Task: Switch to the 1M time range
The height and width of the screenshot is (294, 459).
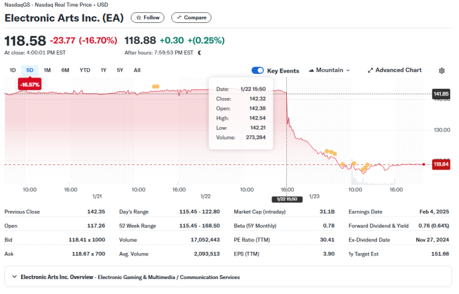Action: click(x=47, y=70)
